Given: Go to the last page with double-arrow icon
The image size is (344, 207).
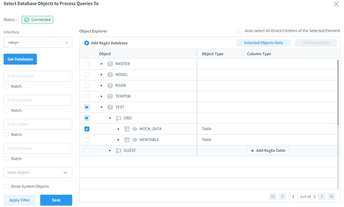Looking at the screenshot, I should (331, 196).
